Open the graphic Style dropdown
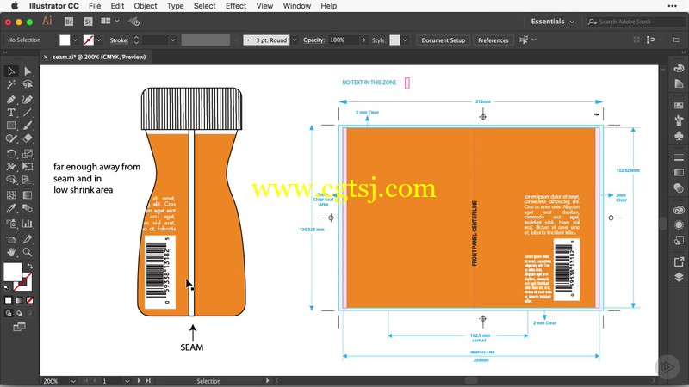The image size is (689, 387). coord(405,40)
